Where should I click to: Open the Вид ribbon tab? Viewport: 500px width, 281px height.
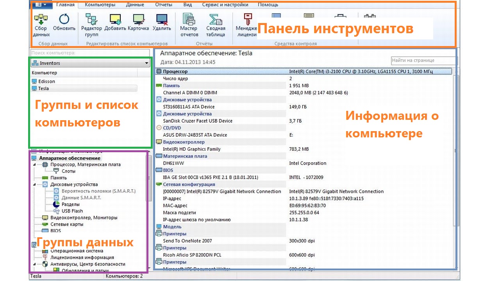[187, 5]
